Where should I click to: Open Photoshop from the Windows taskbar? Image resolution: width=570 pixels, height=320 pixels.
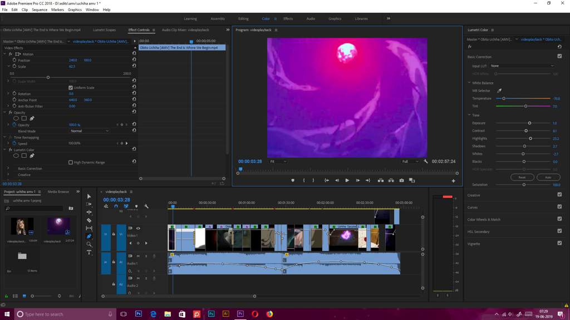click(139, 314)
